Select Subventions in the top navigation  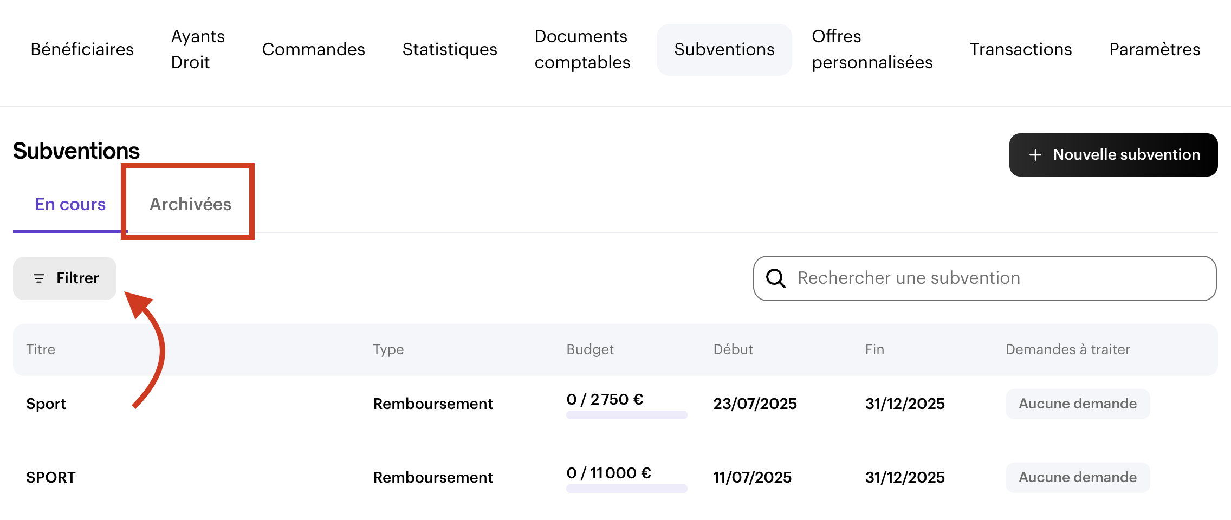[724, 49]
